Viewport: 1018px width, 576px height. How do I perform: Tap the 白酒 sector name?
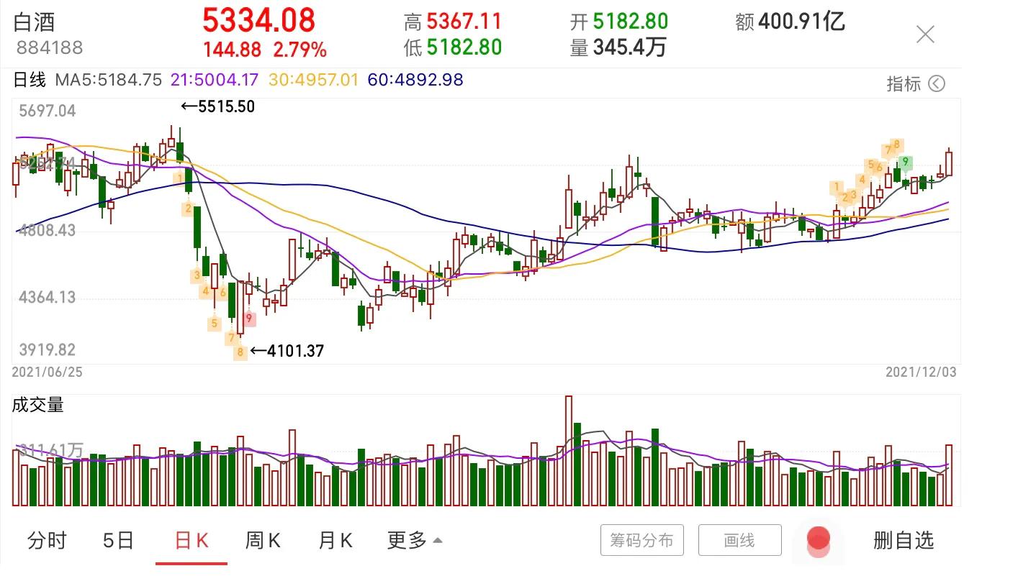(x=34, y=22)
